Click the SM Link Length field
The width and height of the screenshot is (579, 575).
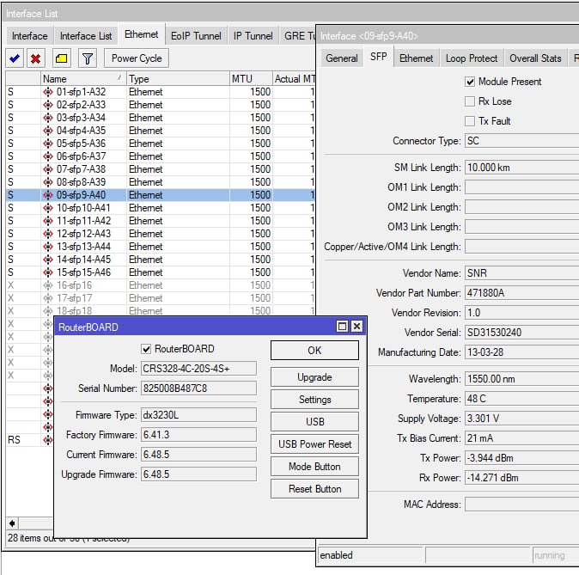click(521, 168)
